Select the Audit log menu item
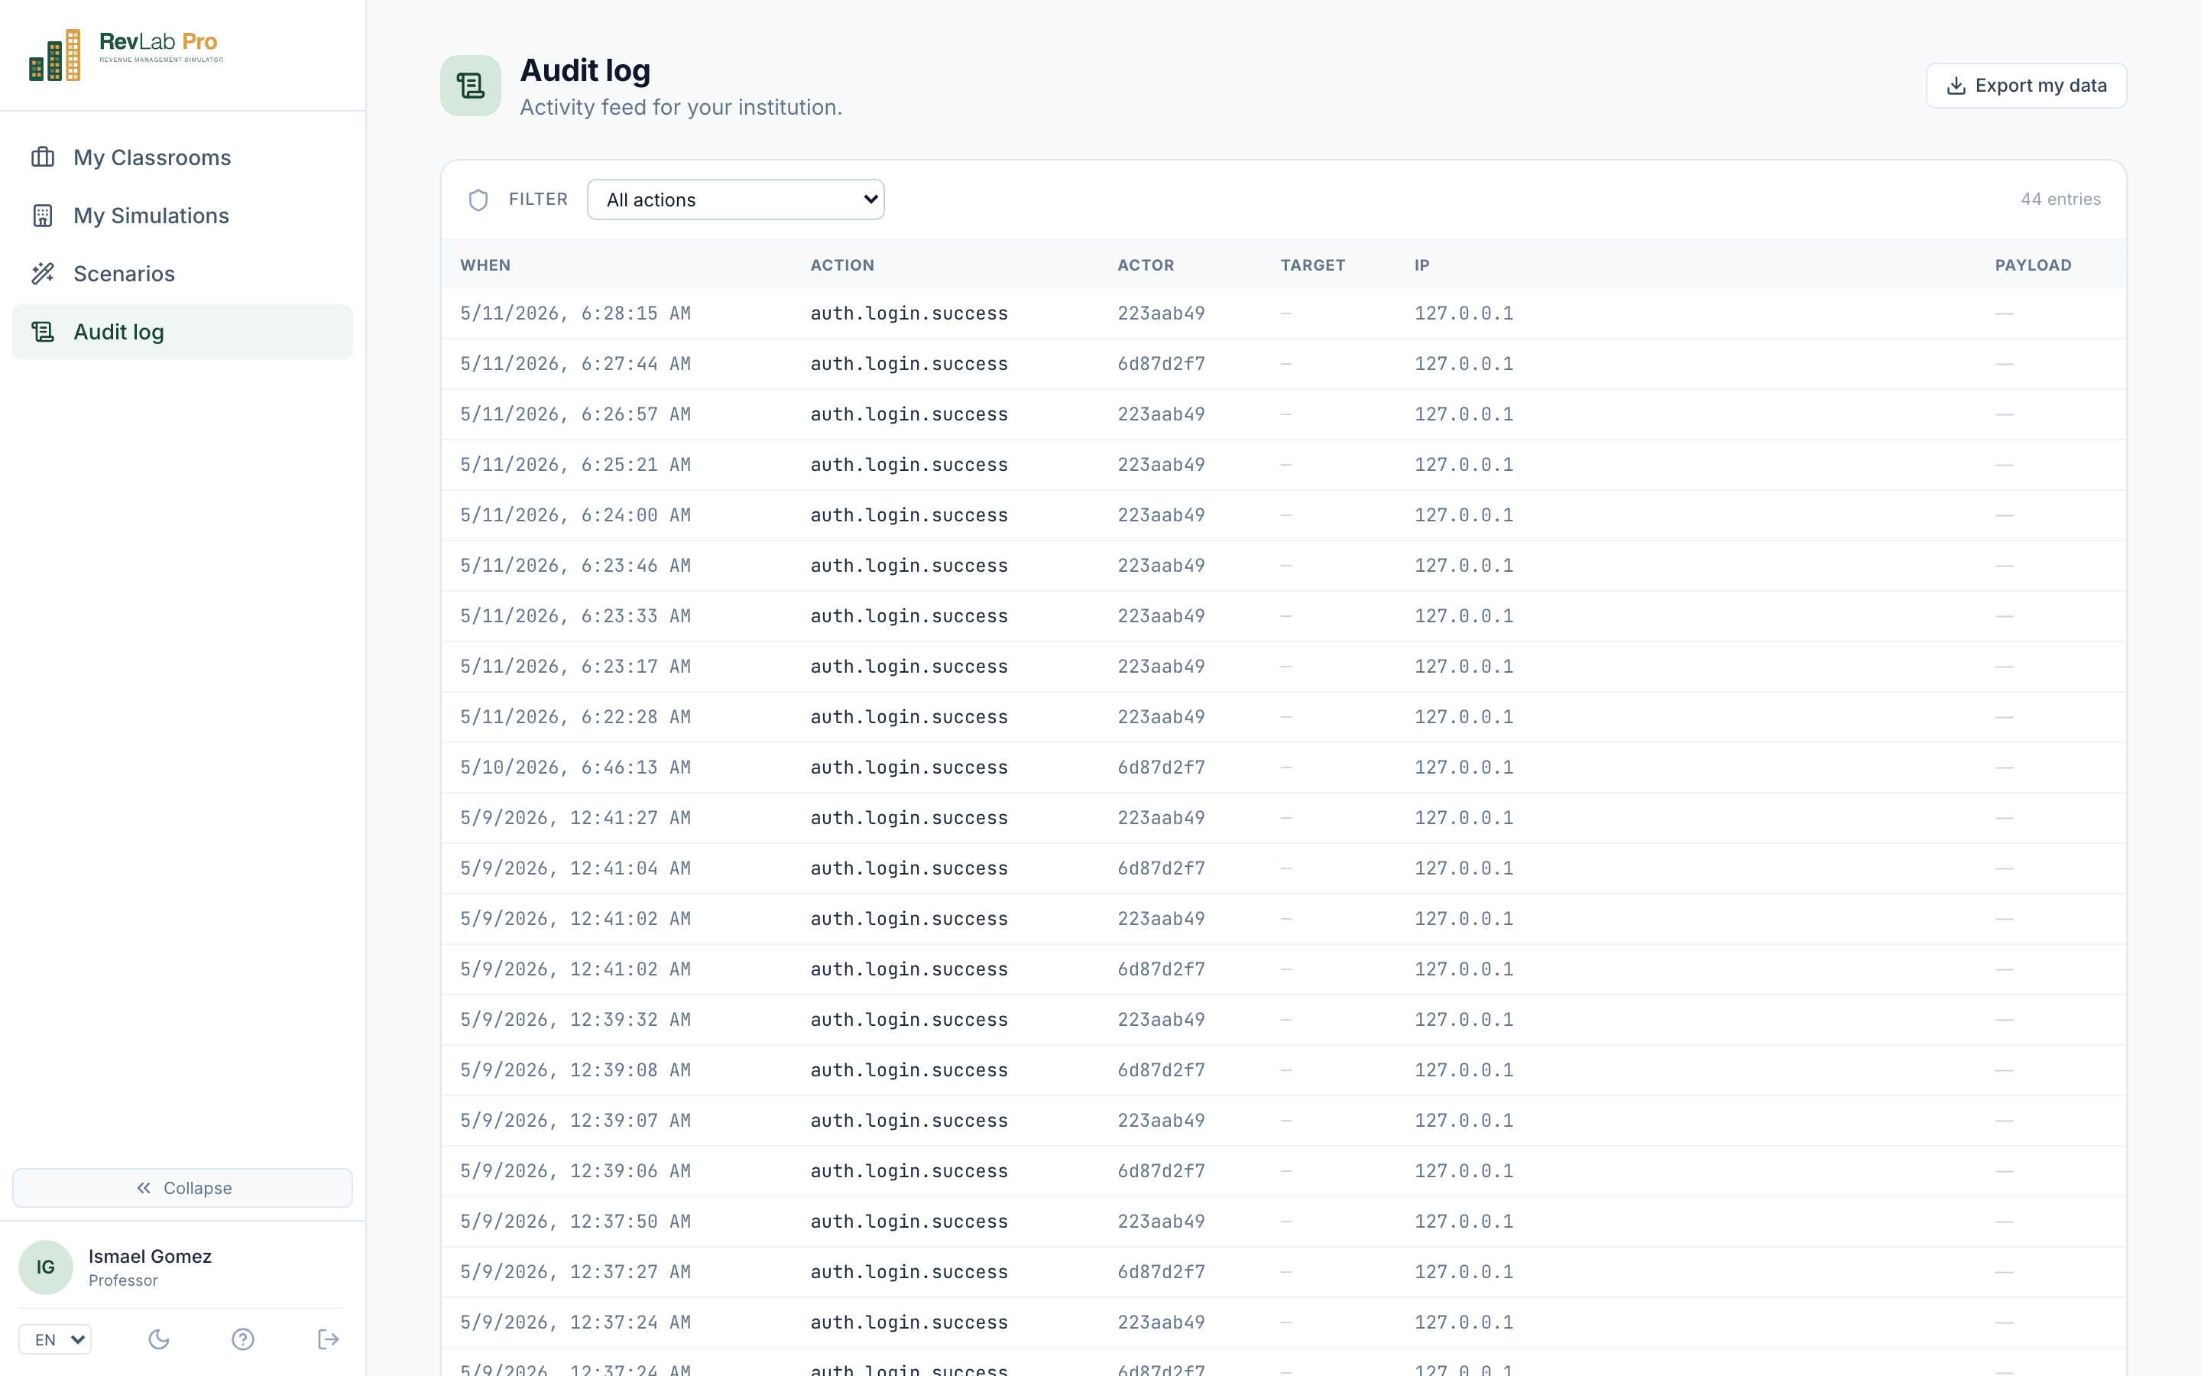2201x1376 pixels. pos(182,333)
